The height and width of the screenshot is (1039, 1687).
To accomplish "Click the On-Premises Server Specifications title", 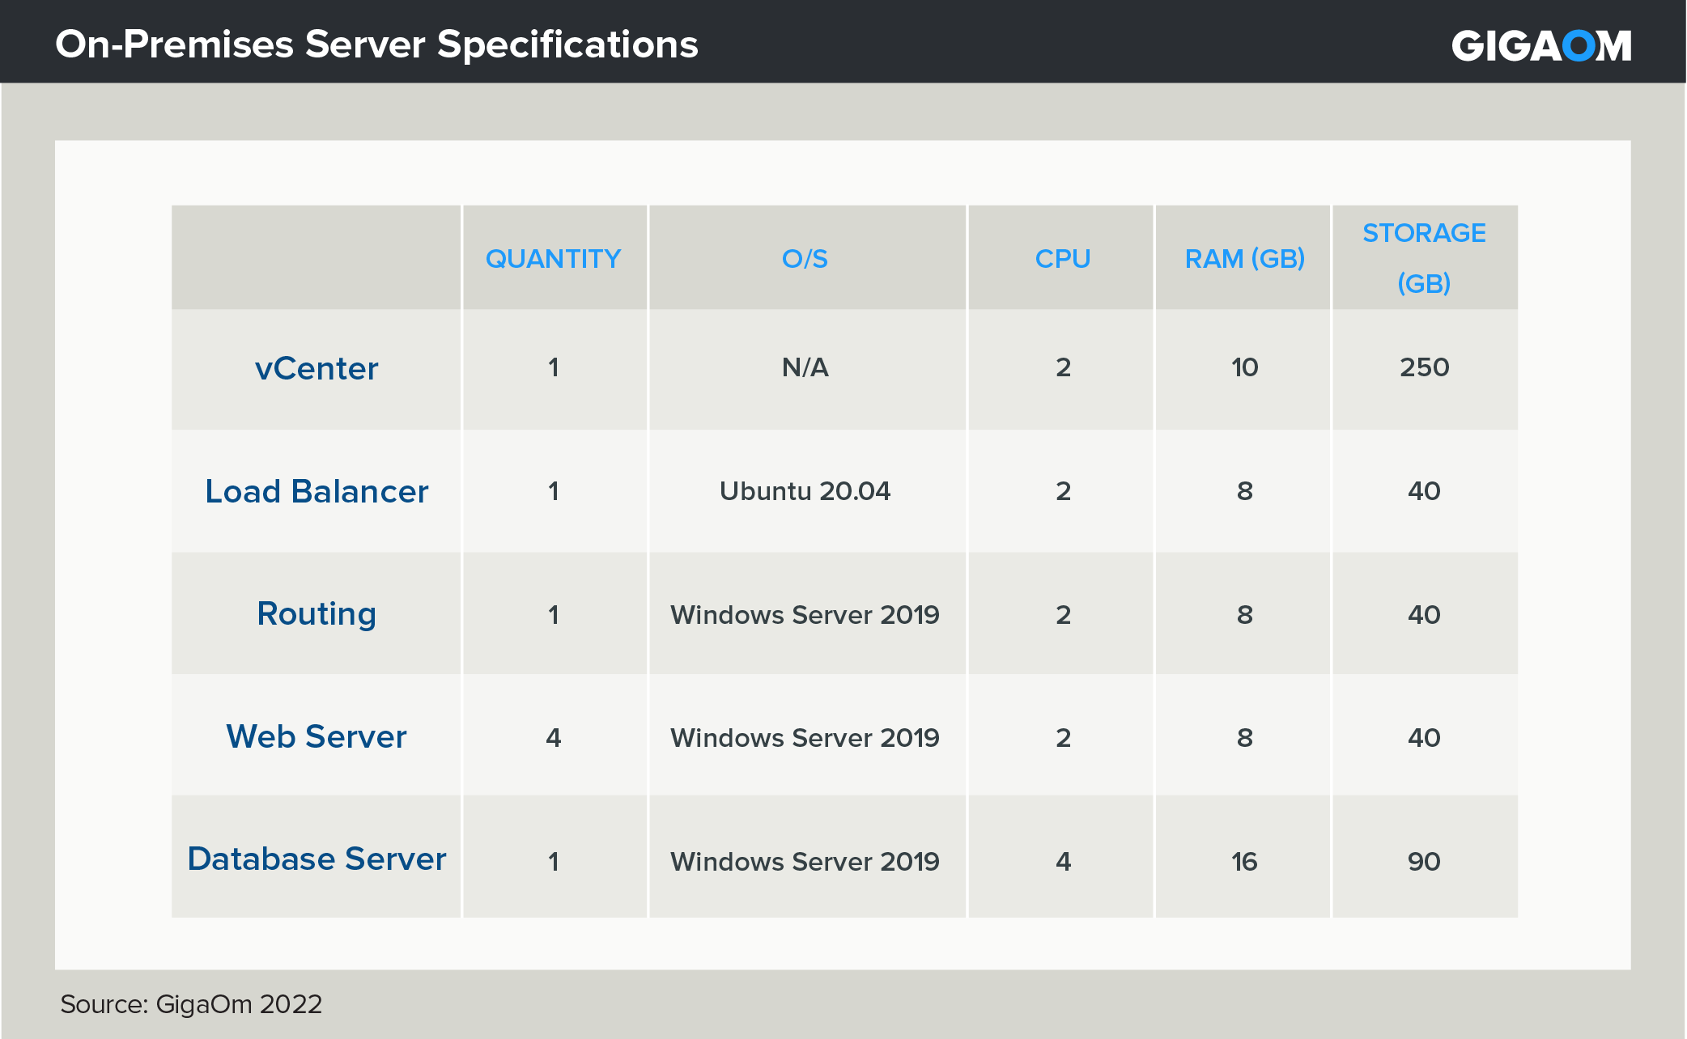I will click(x=376, y=45).
